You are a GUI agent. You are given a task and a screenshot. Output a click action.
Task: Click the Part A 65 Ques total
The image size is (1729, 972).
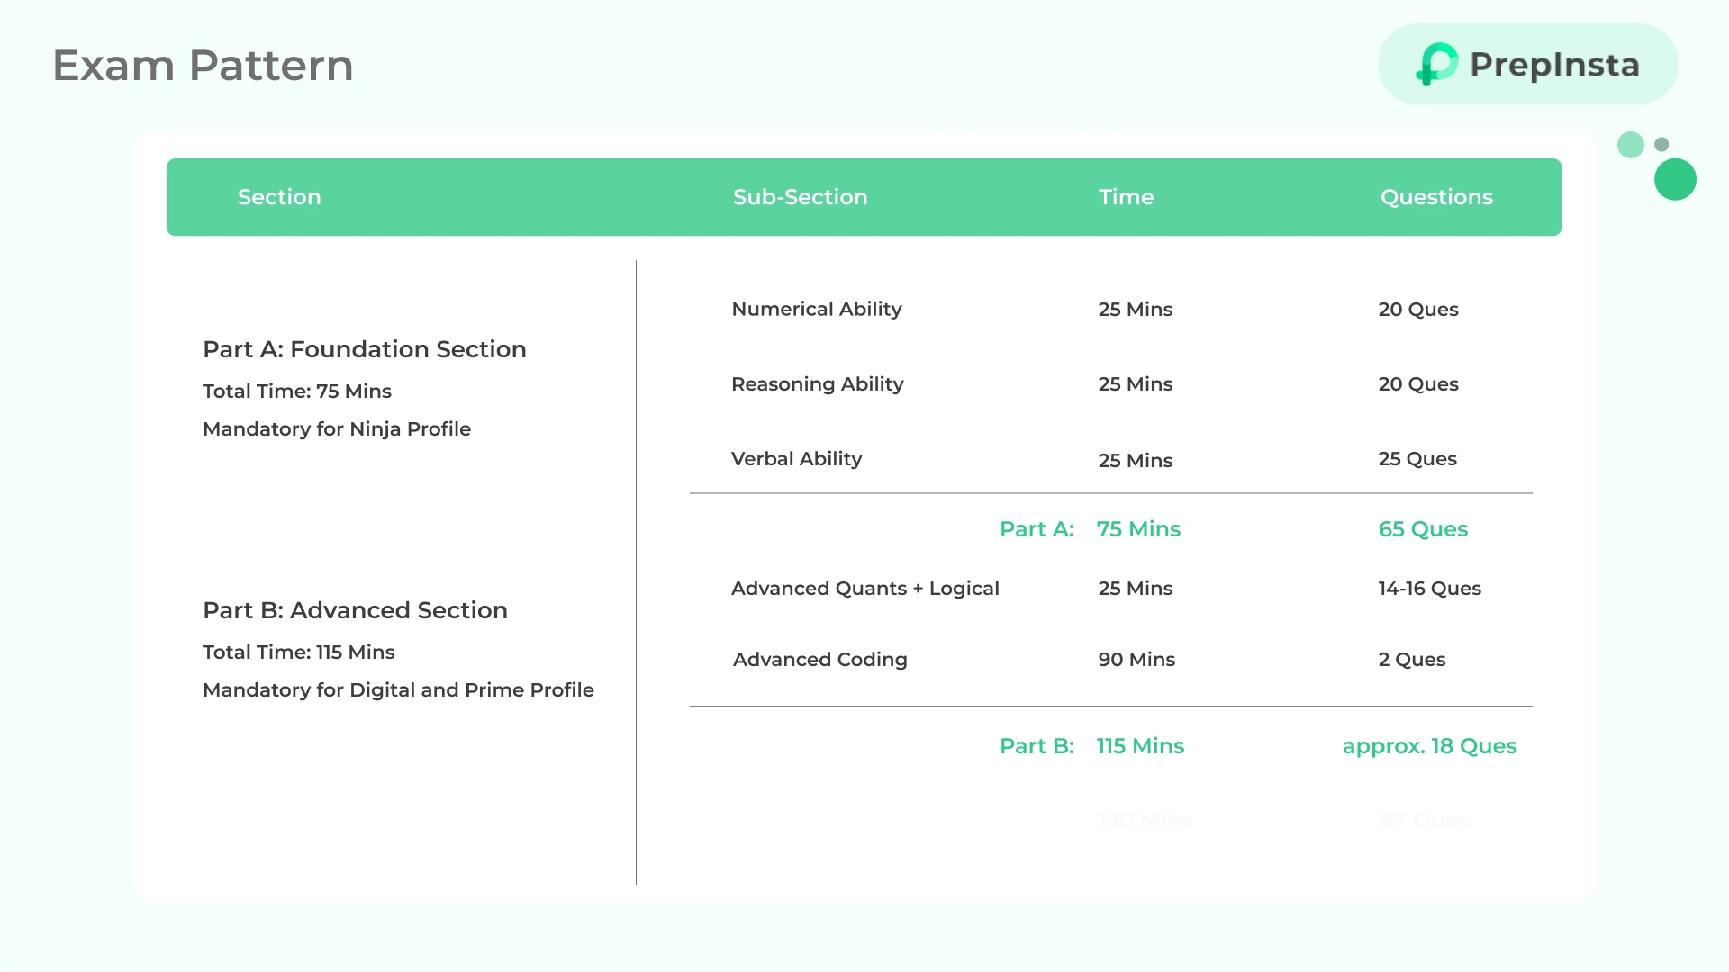[x=1423, y=529]
